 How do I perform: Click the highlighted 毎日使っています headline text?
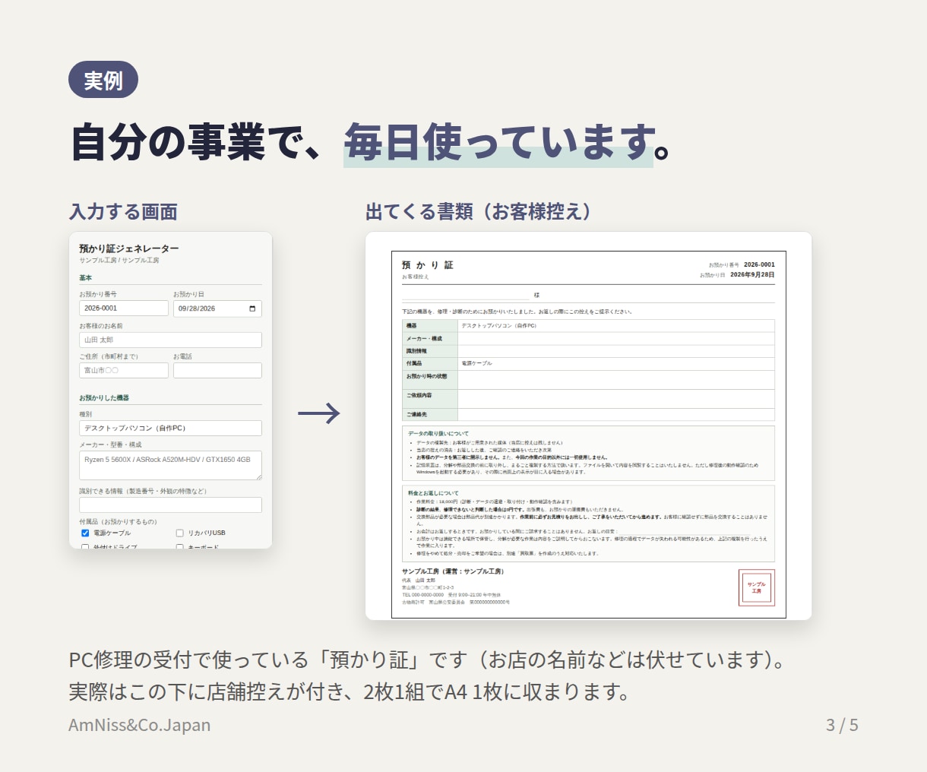499,143
